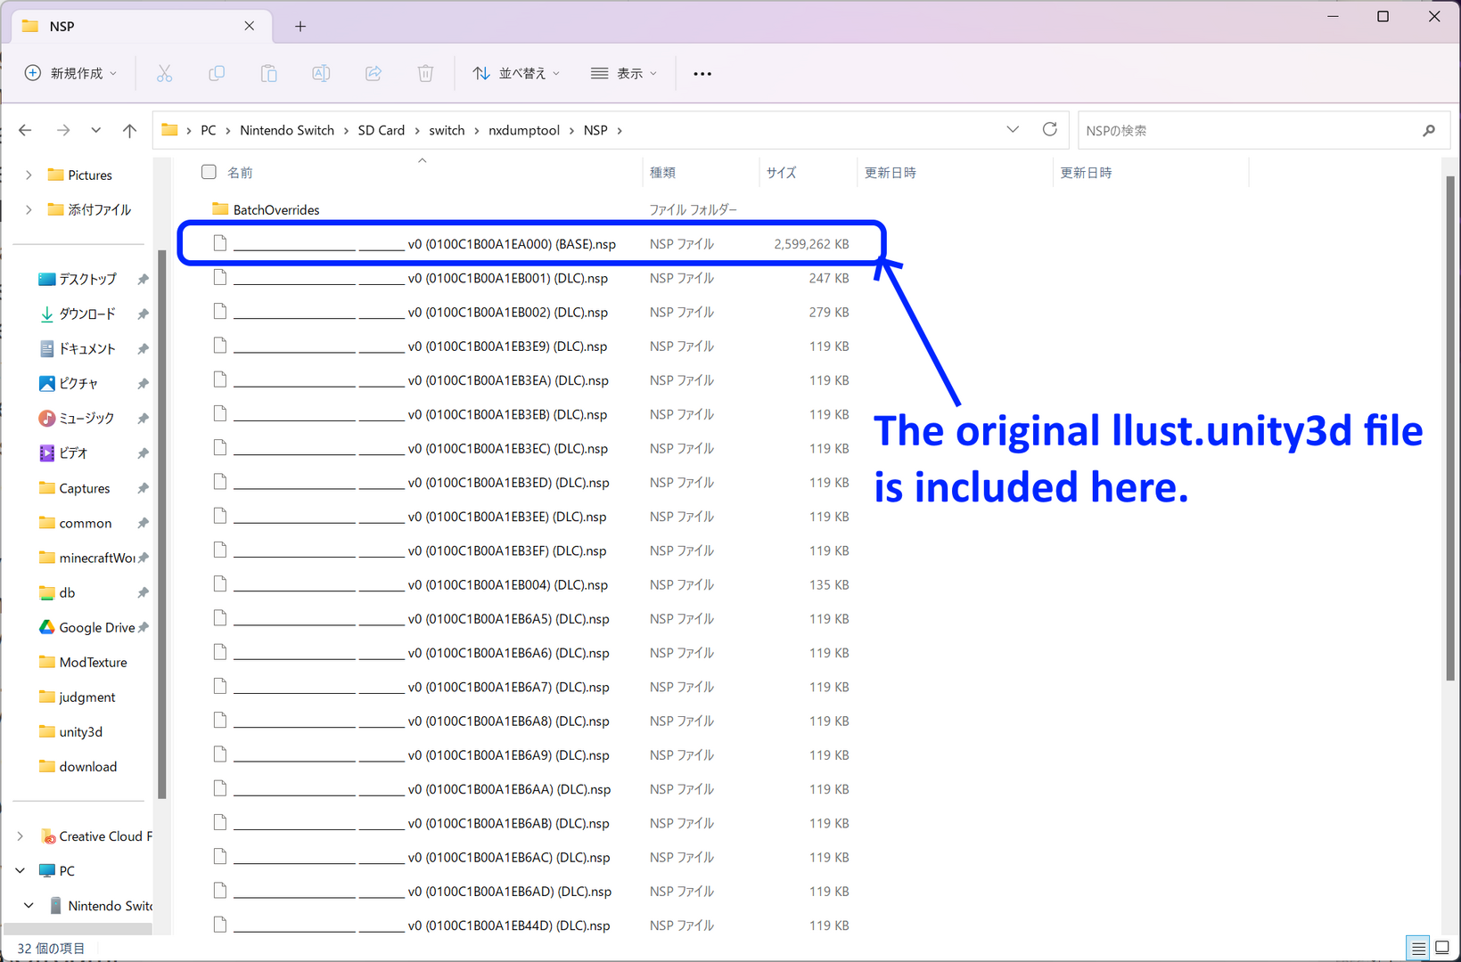The width and height of the screenshot is (1461, 962).
Task: Click the Cut scissors icon in toolbar
Action: pyautogui.click(x=164, y=74)
